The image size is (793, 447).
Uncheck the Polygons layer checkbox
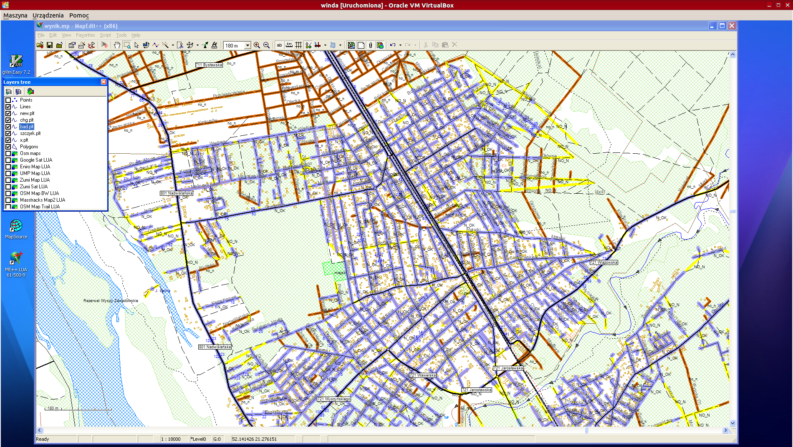(x=8, y=147)
